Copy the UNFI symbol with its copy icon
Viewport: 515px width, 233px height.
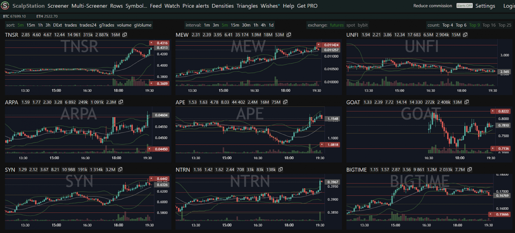(465, 35)
